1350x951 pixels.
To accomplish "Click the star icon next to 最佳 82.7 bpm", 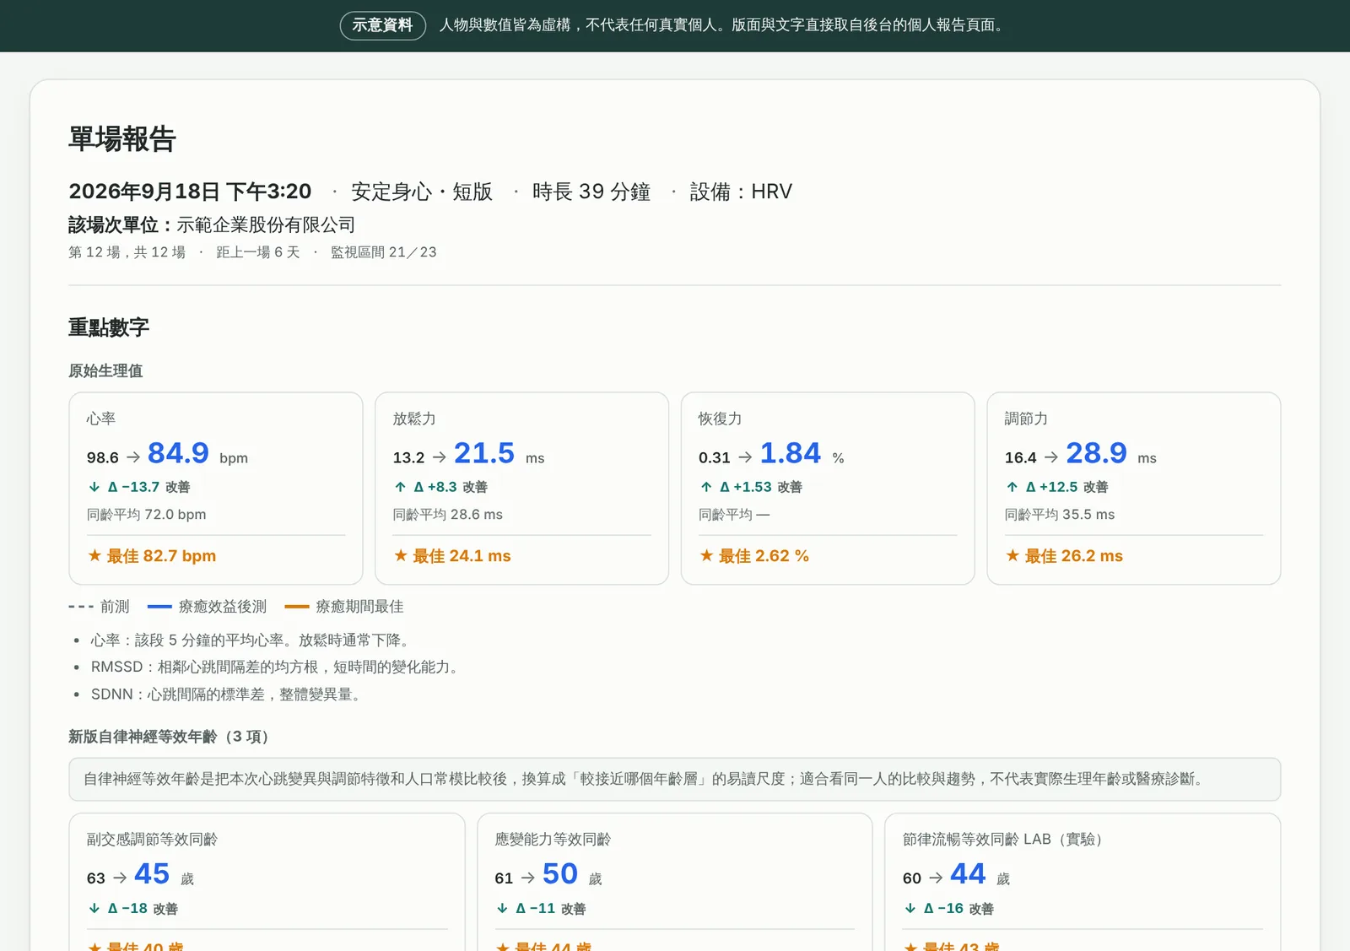I will pos(94,555).
